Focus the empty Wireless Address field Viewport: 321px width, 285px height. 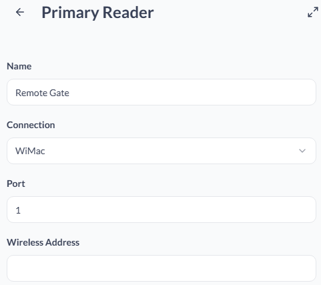(x=162, y=268)
